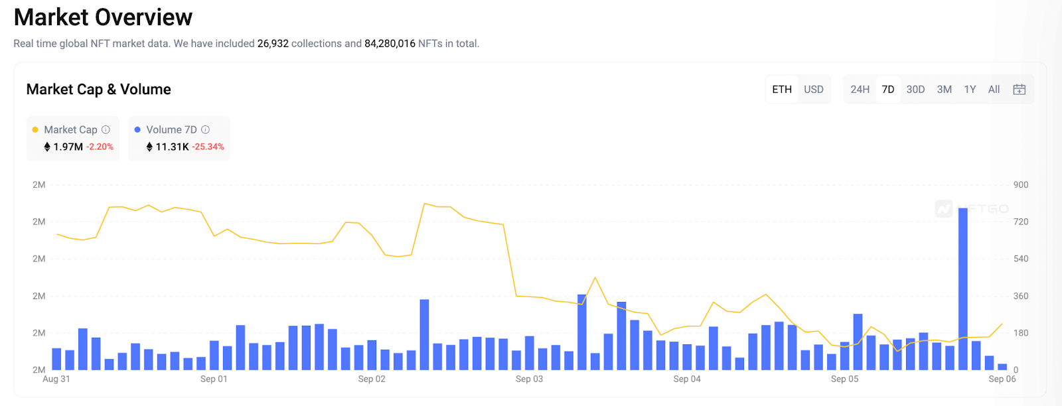The height and width of the screenshot is (406, 1062).
Task: Click the Ethereum icon beside 11.31K
Action: 149,147
